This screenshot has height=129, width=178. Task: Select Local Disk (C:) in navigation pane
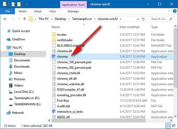click(x=24, y=92)
